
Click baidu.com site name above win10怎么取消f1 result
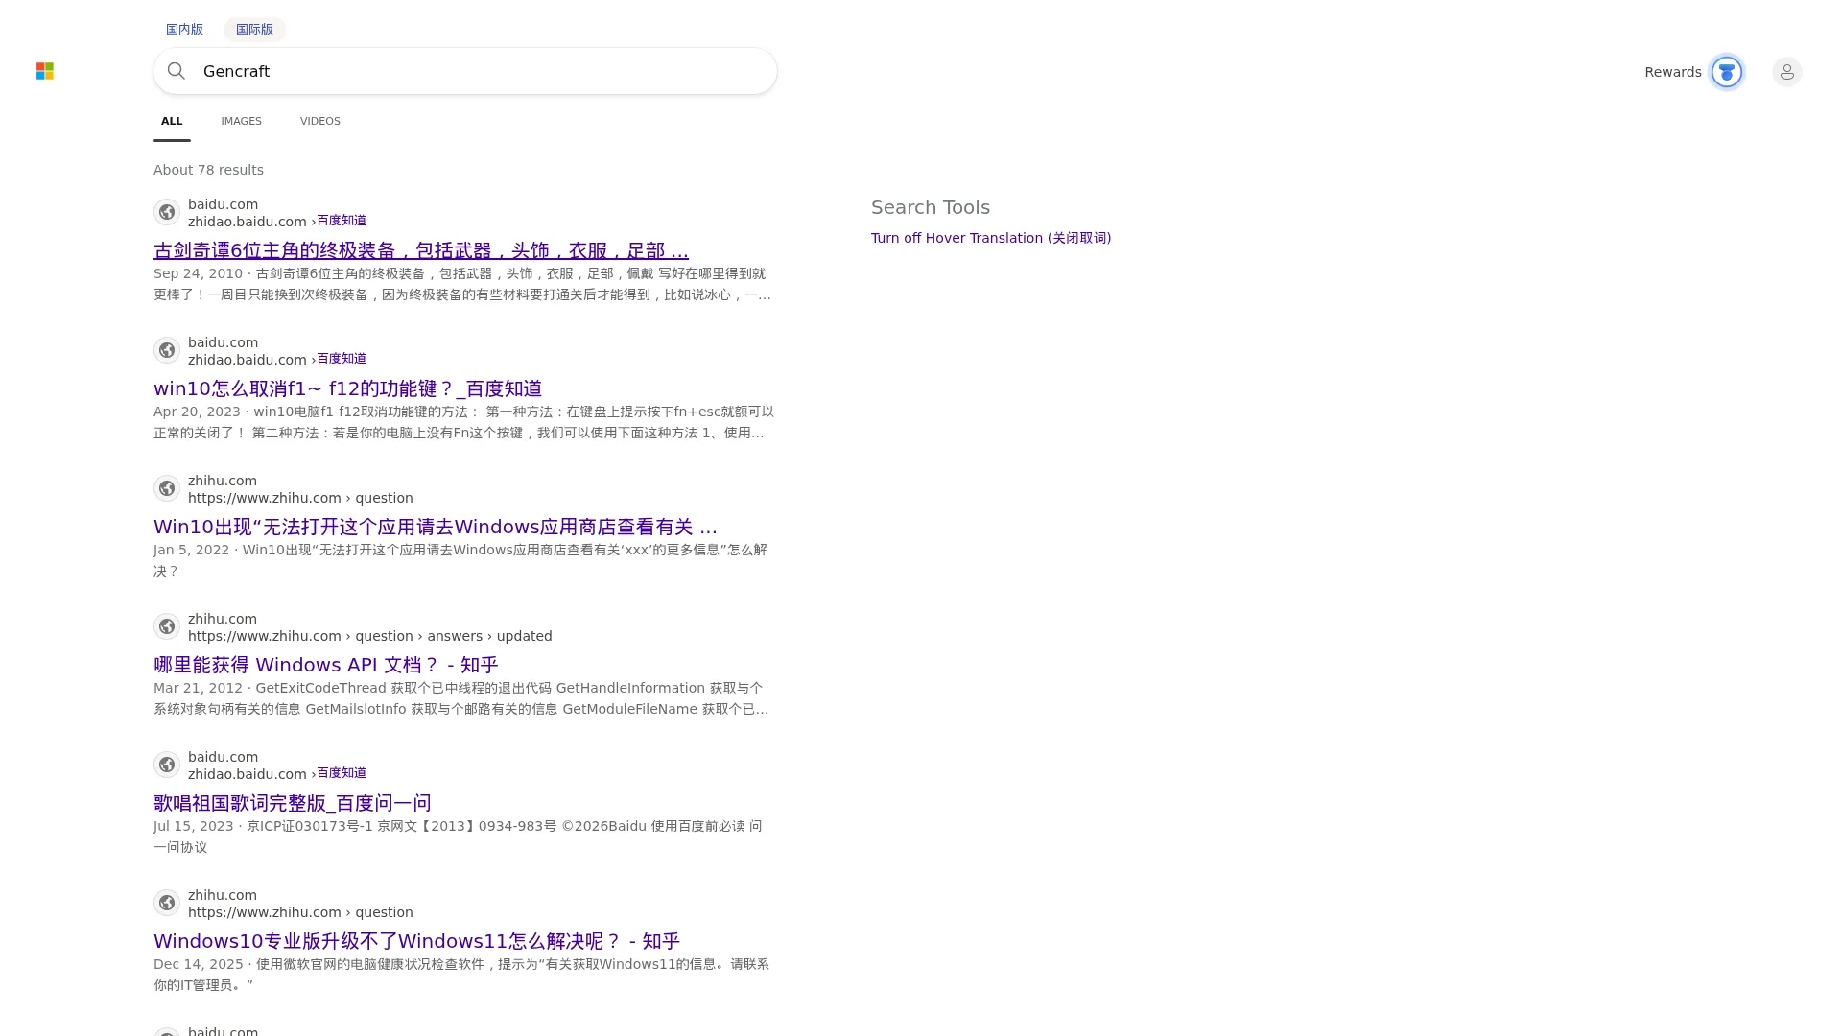(223, 342)
